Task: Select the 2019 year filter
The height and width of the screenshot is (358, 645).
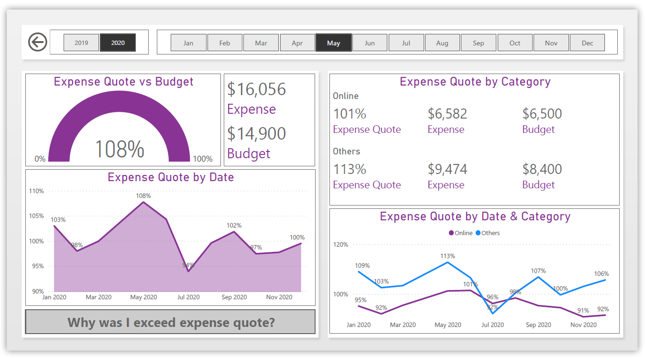Action: tap(81, 42)
